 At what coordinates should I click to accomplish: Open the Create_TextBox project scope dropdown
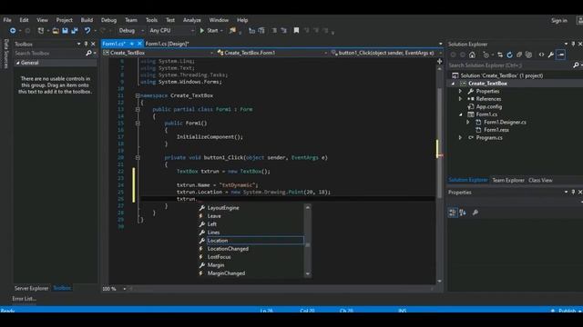[x=159, y=53]
